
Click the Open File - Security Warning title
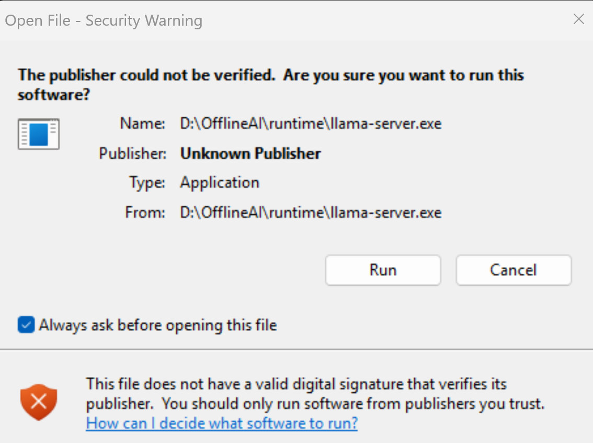click(104, 20)
